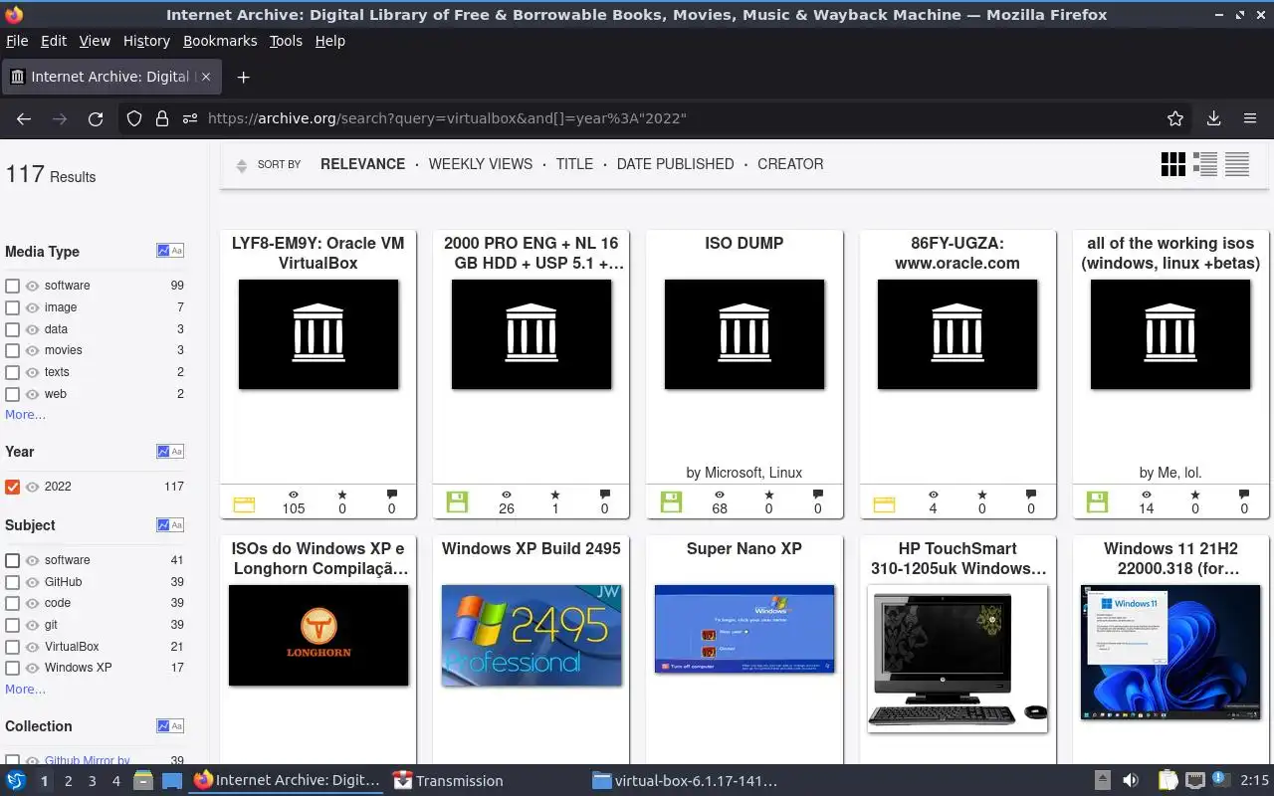Toggle the eye icon next to VirtualBox
This screenshot has height=796, width=1274.
(32, 647)
